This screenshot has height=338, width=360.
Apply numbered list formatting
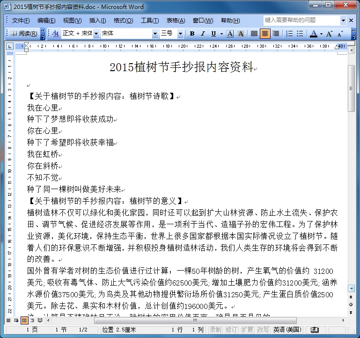(289, 34)
